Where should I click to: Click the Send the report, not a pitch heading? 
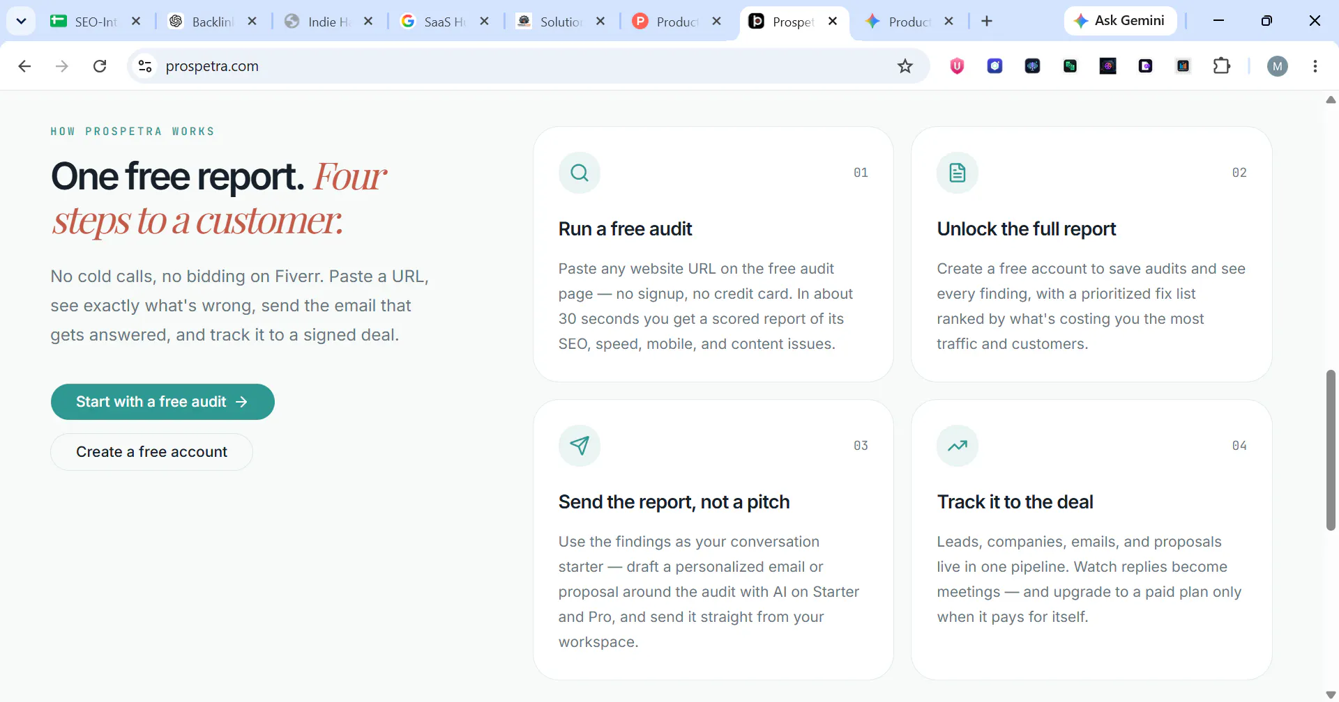coord(674,502)
